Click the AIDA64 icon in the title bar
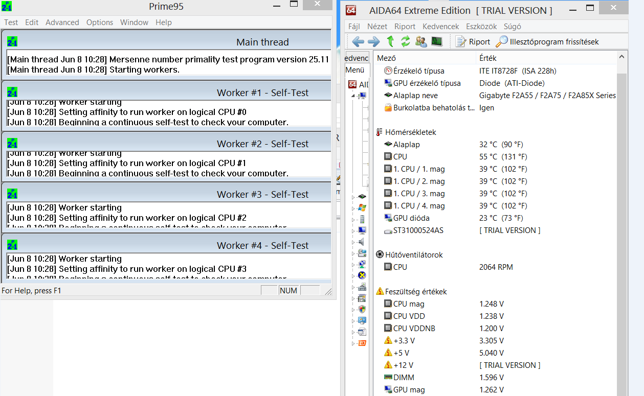This screenshot has width=644, height=396. click(x=351, y=10)
